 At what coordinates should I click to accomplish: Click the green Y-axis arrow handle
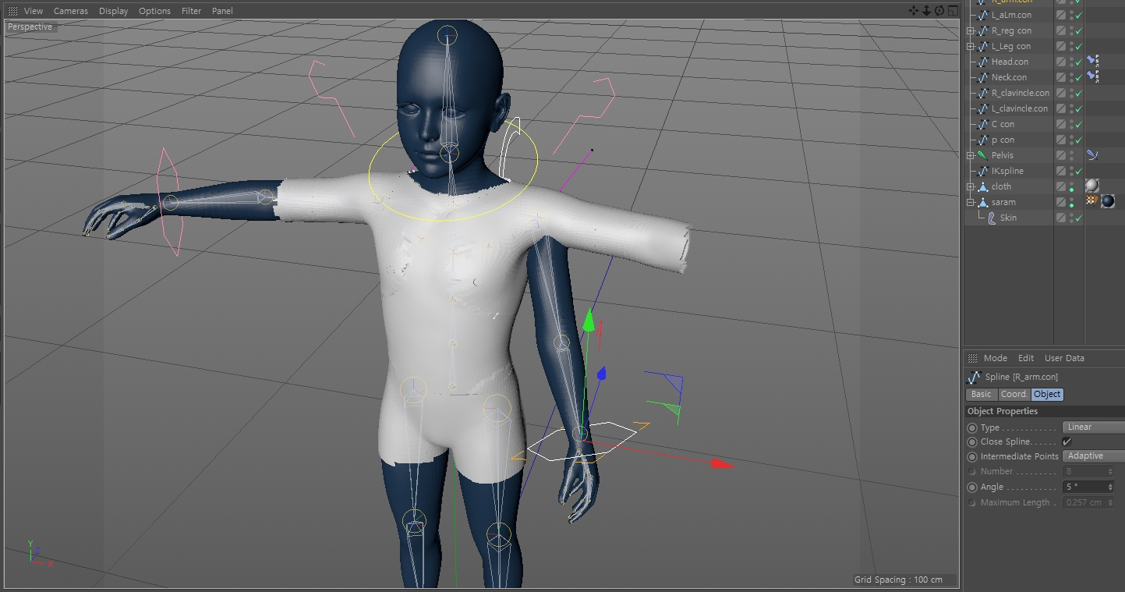pyautogui.click(x=589, y=321)
